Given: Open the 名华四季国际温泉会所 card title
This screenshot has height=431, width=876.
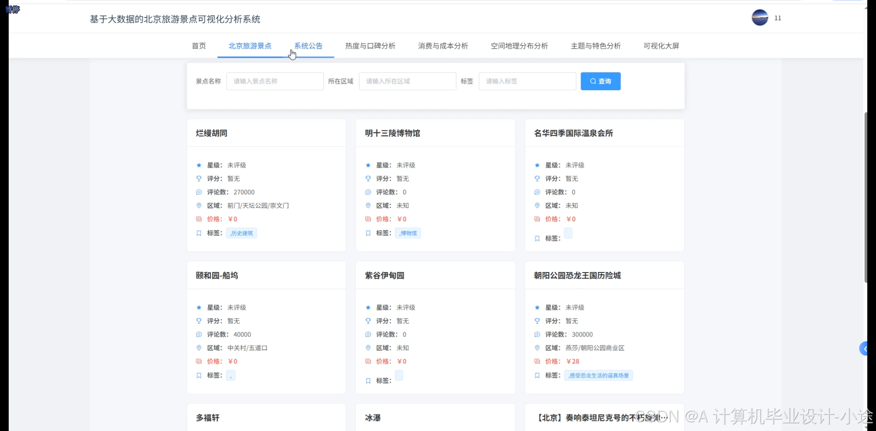Looking at the screenshot, I should tap(574, 133).
